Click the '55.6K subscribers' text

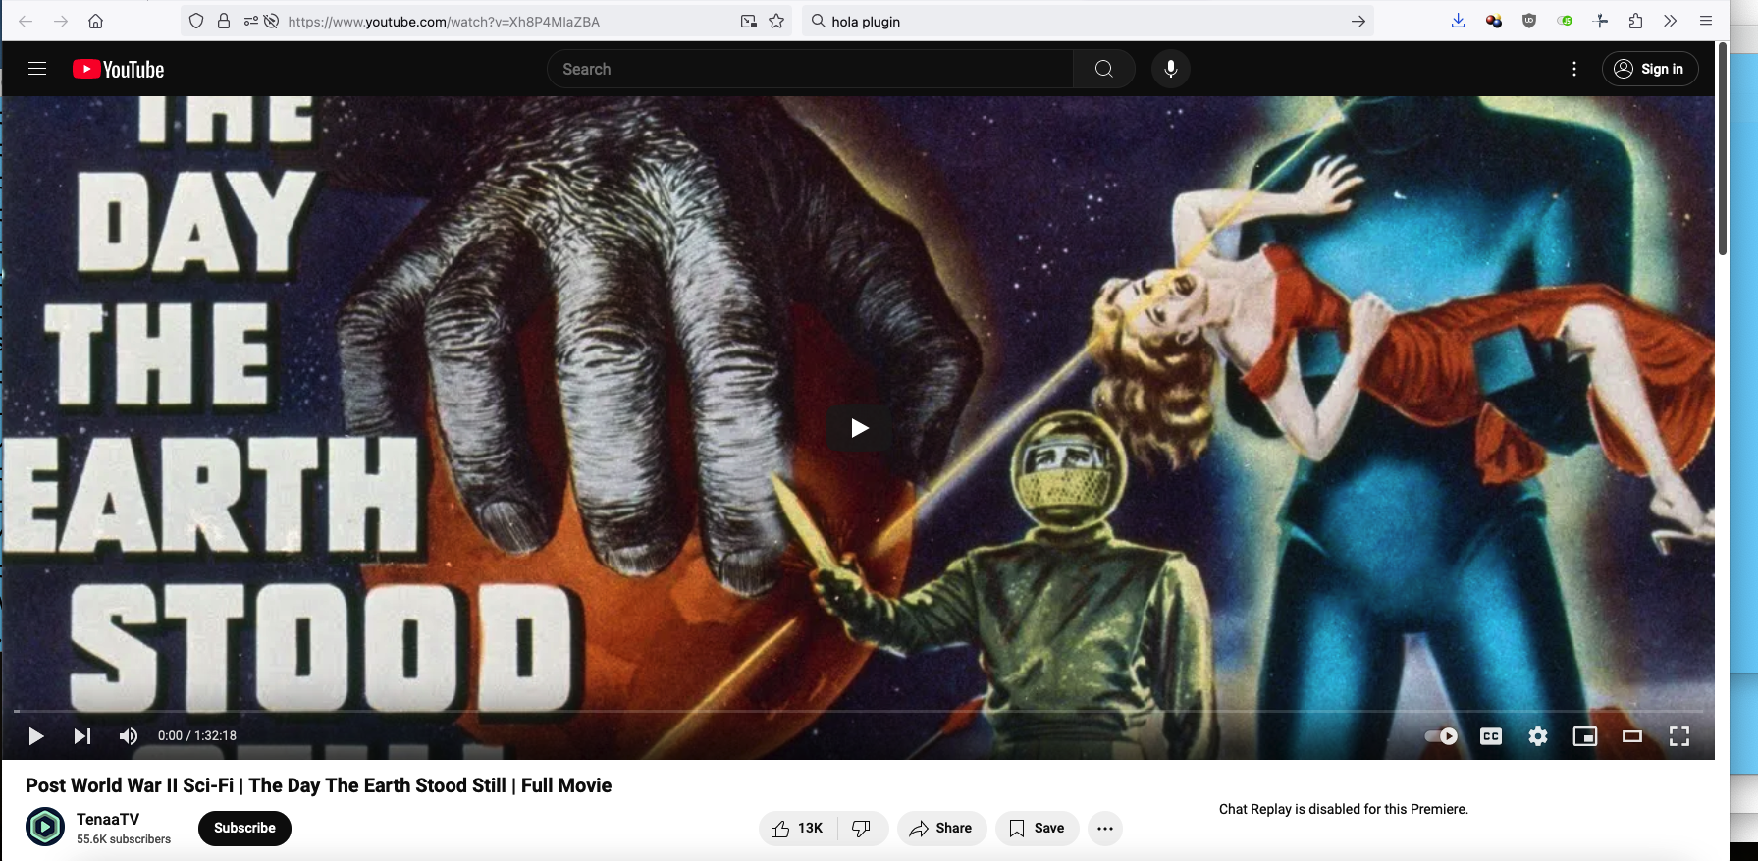(124, 839)
